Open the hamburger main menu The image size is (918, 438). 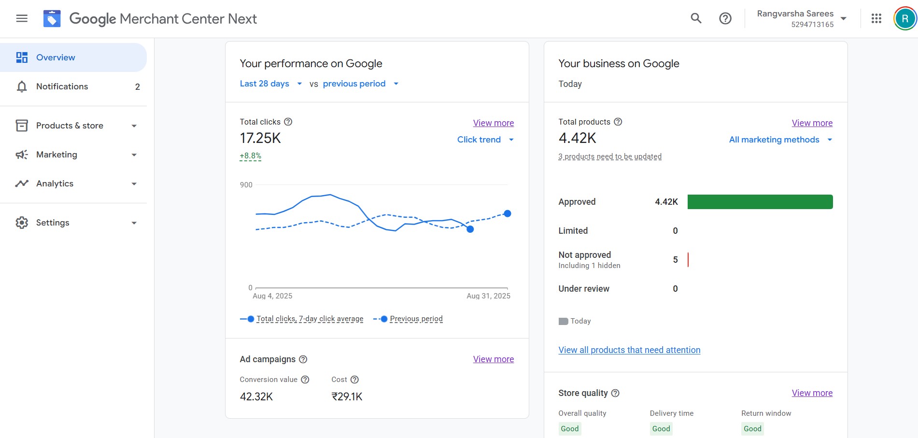tap(22, 18)
